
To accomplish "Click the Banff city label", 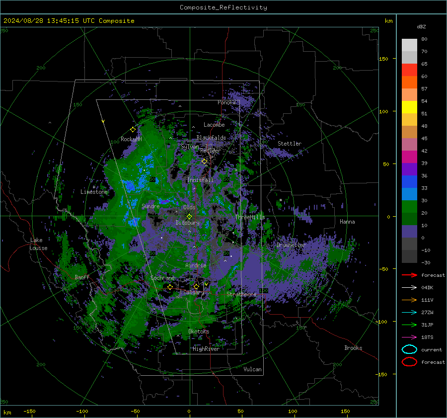I will 82,277.
